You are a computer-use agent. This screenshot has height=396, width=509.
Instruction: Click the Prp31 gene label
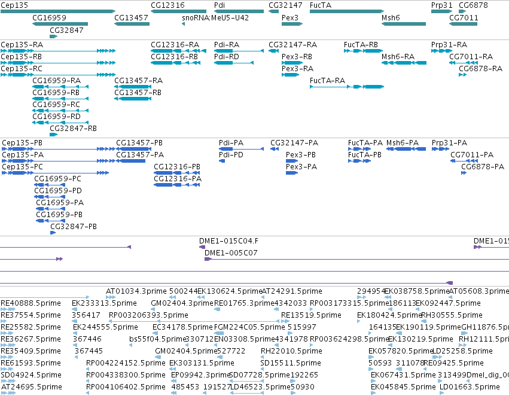(x=442, y=5)
